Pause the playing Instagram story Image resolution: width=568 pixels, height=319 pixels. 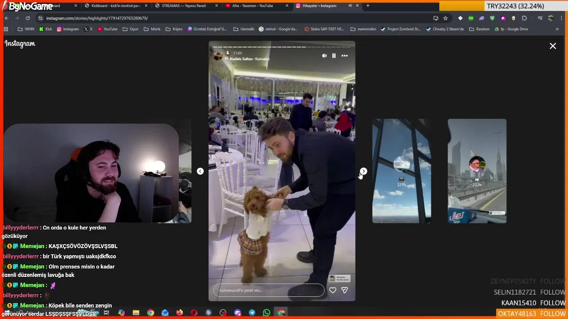pos(334,56)
